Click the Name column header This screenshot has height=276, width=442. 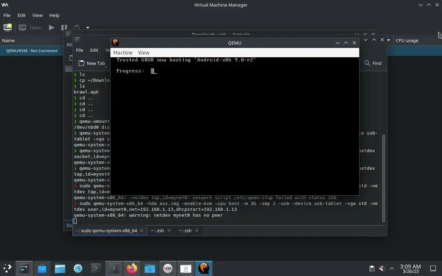[x=8, y=40]
